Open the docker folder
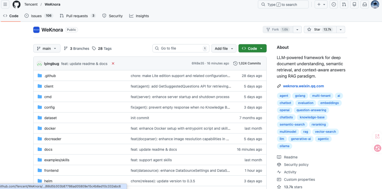Image resolution: width=382 pixels, height=189 pixels. [x=50, y=128]
